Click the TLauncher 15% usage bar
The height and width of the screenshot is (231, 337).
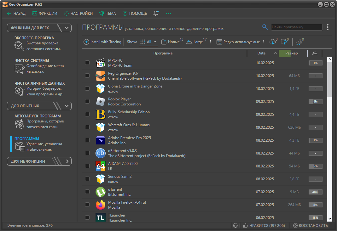pyautogui.click(x=316, y=218)
